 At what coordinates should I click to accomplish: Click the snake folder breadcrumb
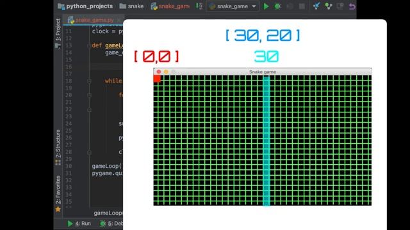tap(131, 6)
